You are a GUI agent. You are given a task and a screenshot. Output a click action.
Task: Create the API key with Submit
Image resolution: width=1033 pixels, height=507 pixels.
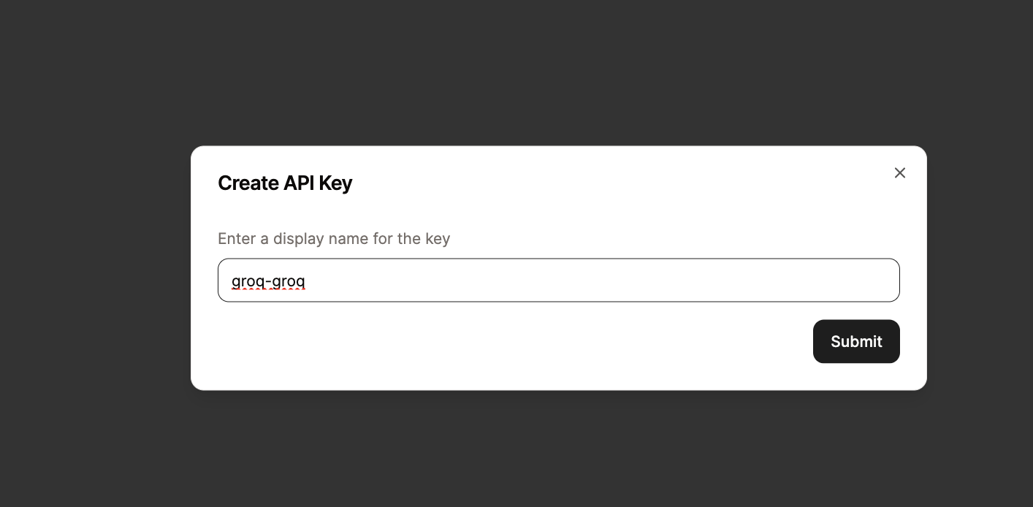(x=856, y=341)
